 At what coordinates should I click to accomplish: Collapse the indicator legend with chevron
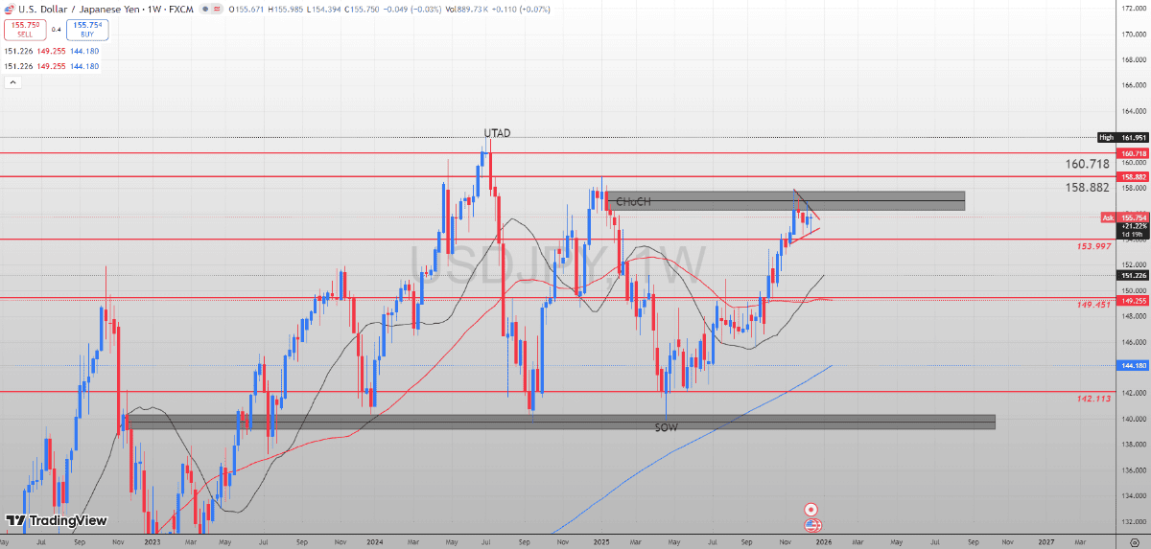pos(13,82)
